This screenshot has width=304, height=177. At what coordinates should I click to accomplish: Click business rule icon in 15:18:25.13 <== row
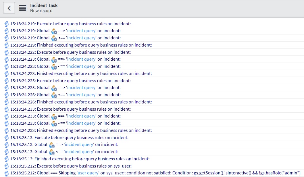point(52,152)
